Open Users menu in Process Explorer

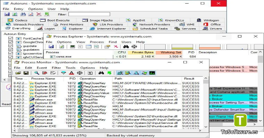pyautogui.click(x=126, y=42)
